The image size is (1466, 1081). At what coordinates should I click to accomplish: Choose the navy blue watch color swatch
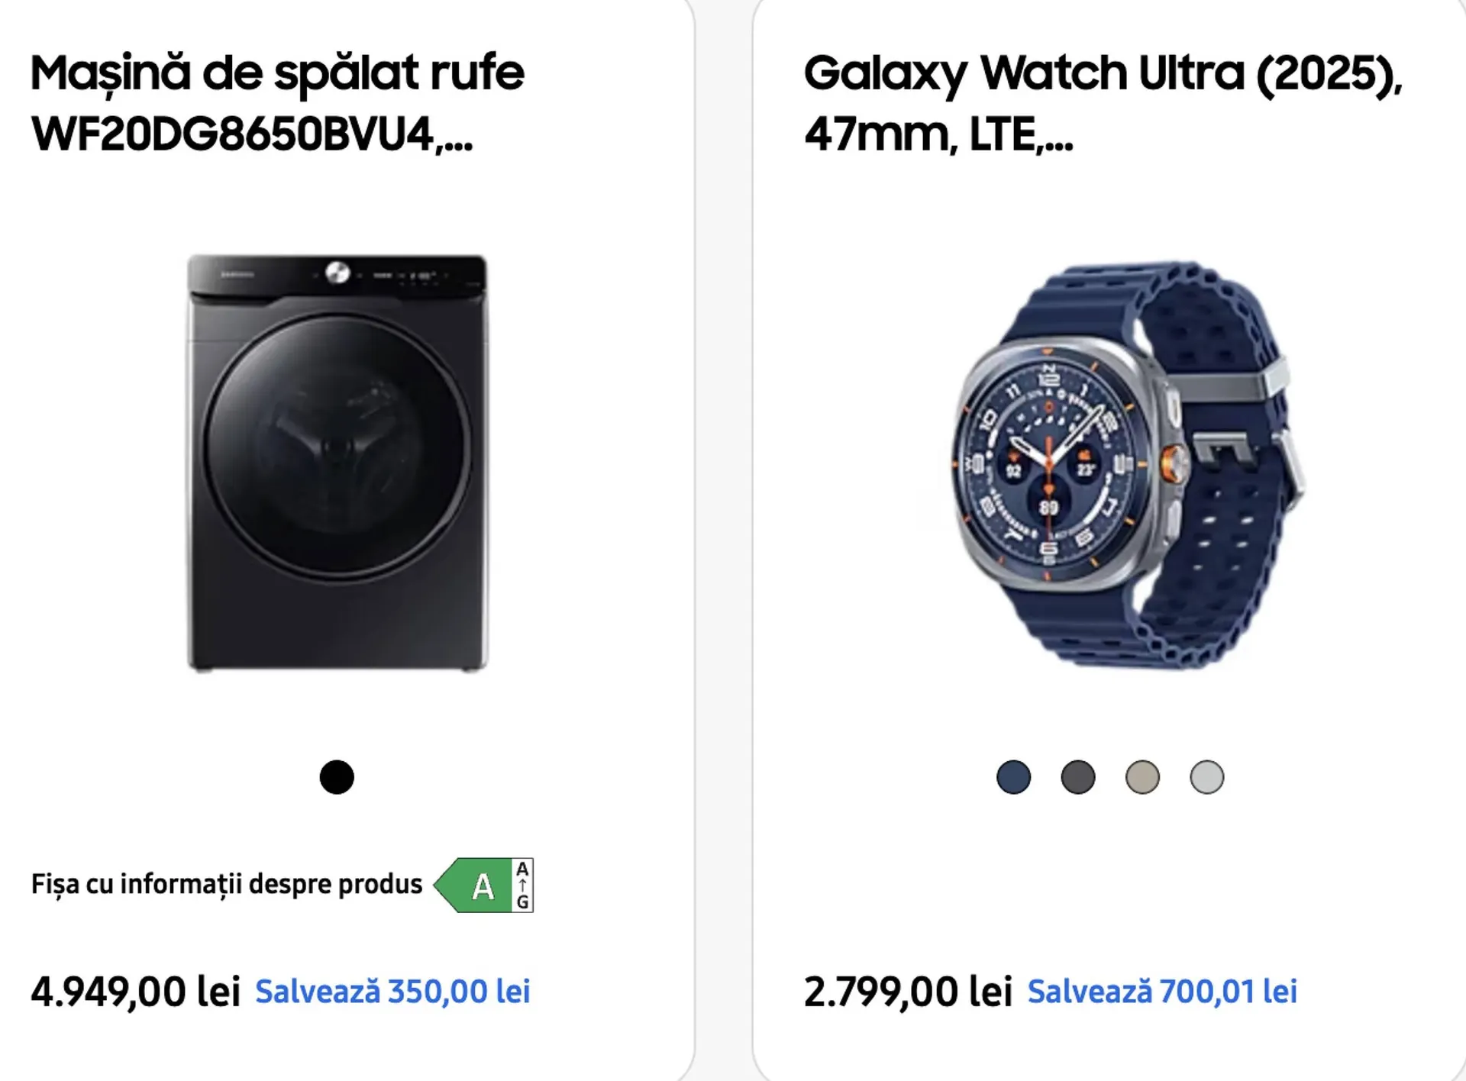(1013, 777)
